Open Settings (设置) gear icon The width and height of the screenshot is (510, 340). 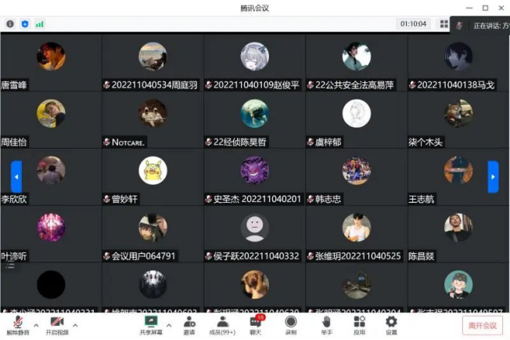coord(391,325)
